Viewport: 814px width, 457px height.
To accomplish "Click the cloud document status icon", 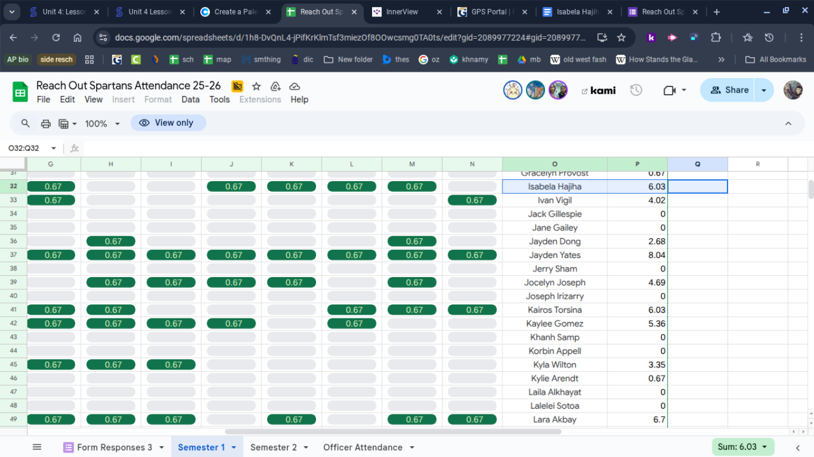I will coord(294,86).
